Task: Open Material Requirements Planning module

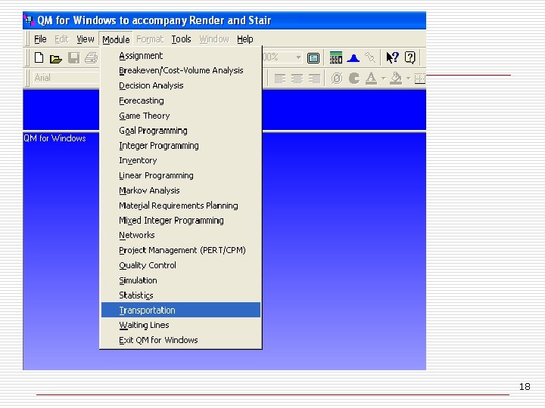Action: 181,206
